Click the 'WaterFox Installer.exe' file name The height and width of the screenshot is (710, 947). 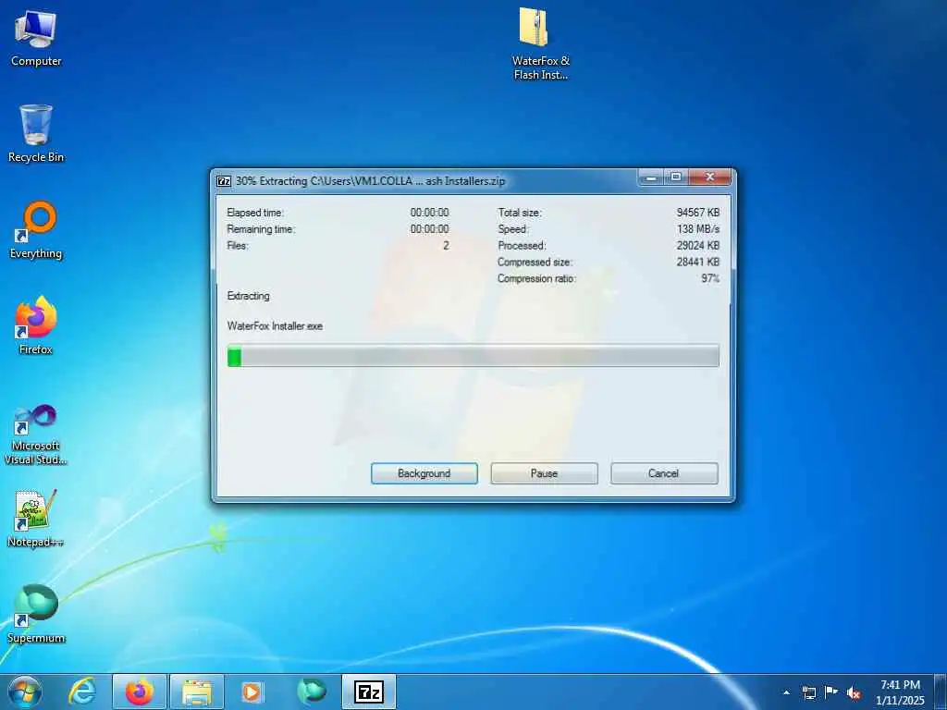(x=275, y=326)
